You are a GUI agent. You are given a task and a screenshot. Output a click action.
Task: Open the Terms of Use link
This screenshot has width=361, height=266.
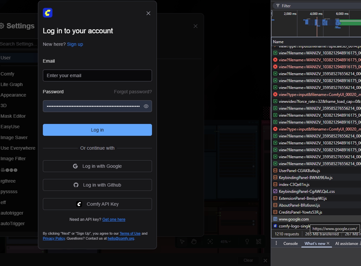click(130, 233)
